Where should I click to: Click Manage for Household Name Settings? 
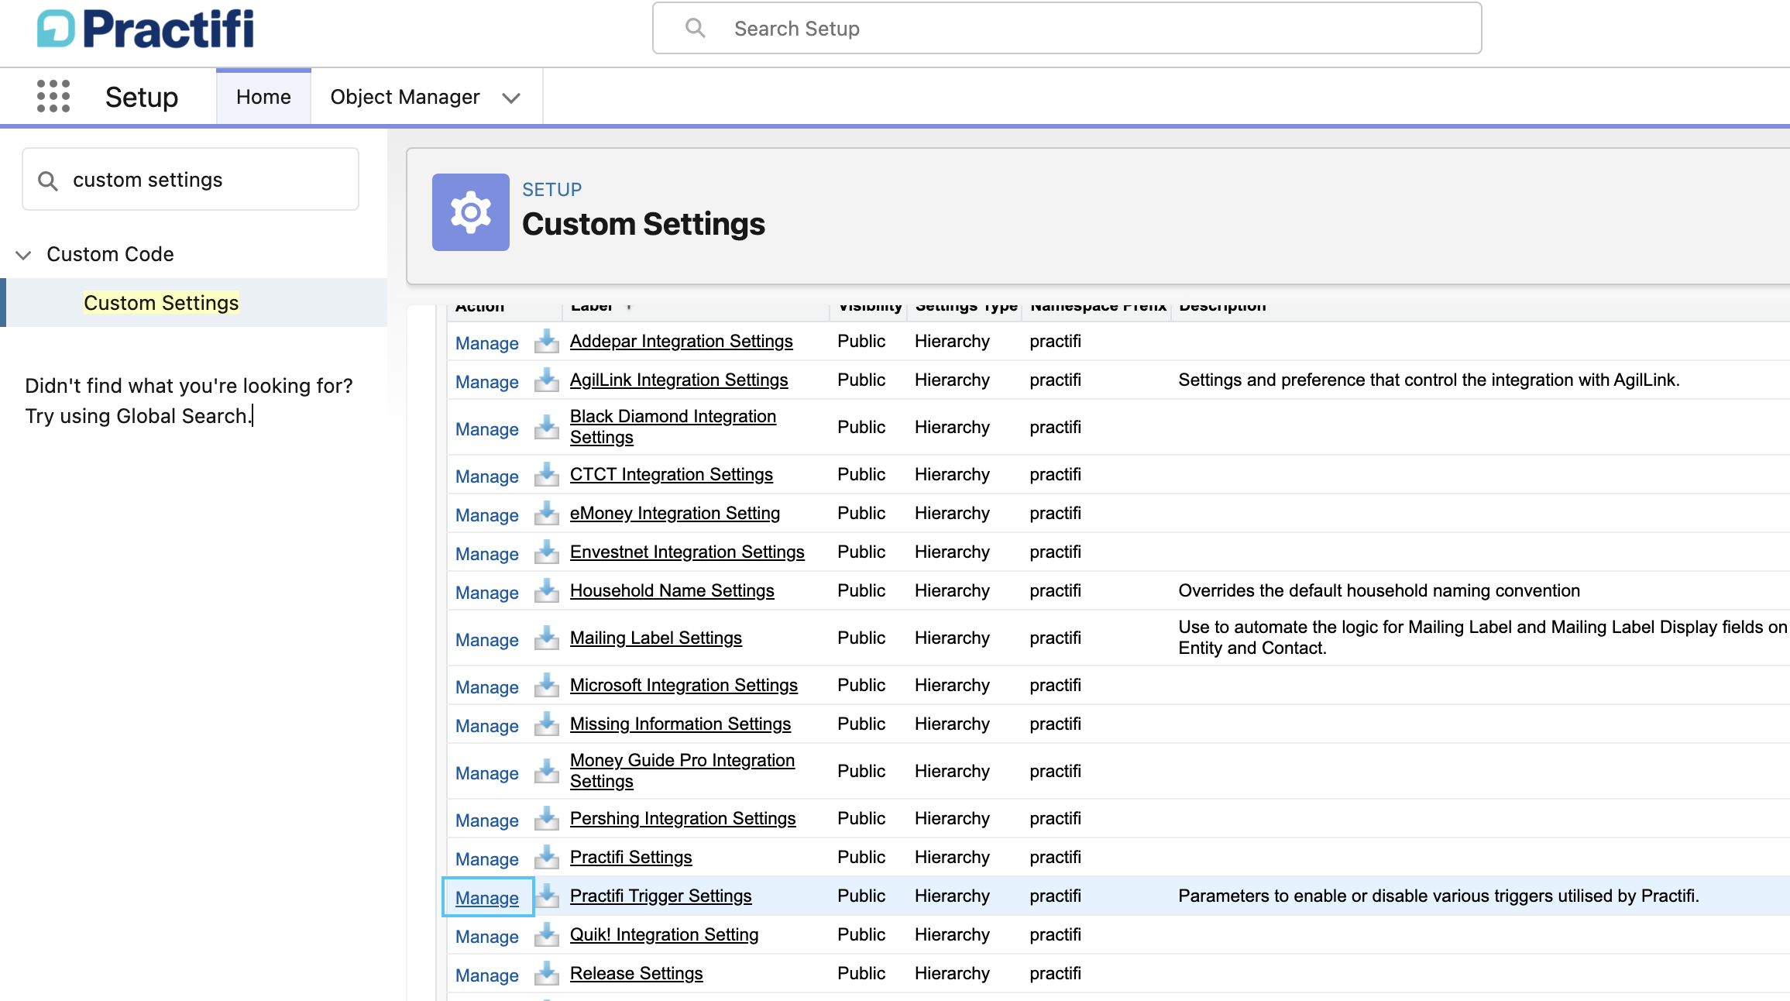(487, 593)
